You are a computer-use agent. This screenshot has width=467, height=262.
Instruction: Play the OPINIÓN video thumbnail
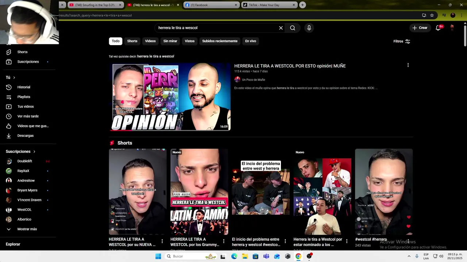click(170, 97)
